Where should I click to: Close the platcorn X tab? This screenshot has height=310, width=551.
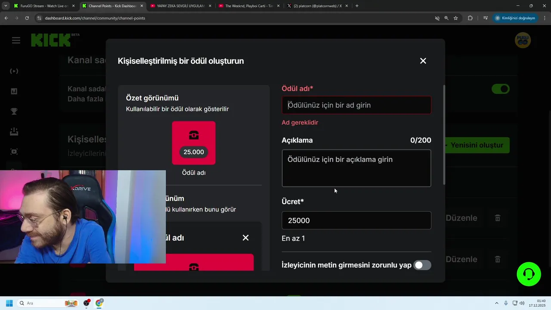(346, 6)
